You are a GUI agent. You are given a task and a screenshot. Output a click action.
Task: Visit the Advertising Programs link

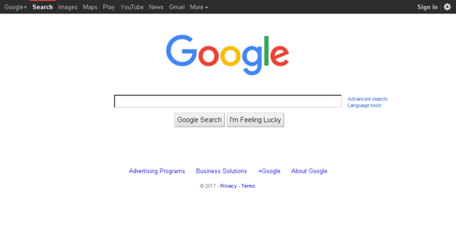(x=157, y=171)
